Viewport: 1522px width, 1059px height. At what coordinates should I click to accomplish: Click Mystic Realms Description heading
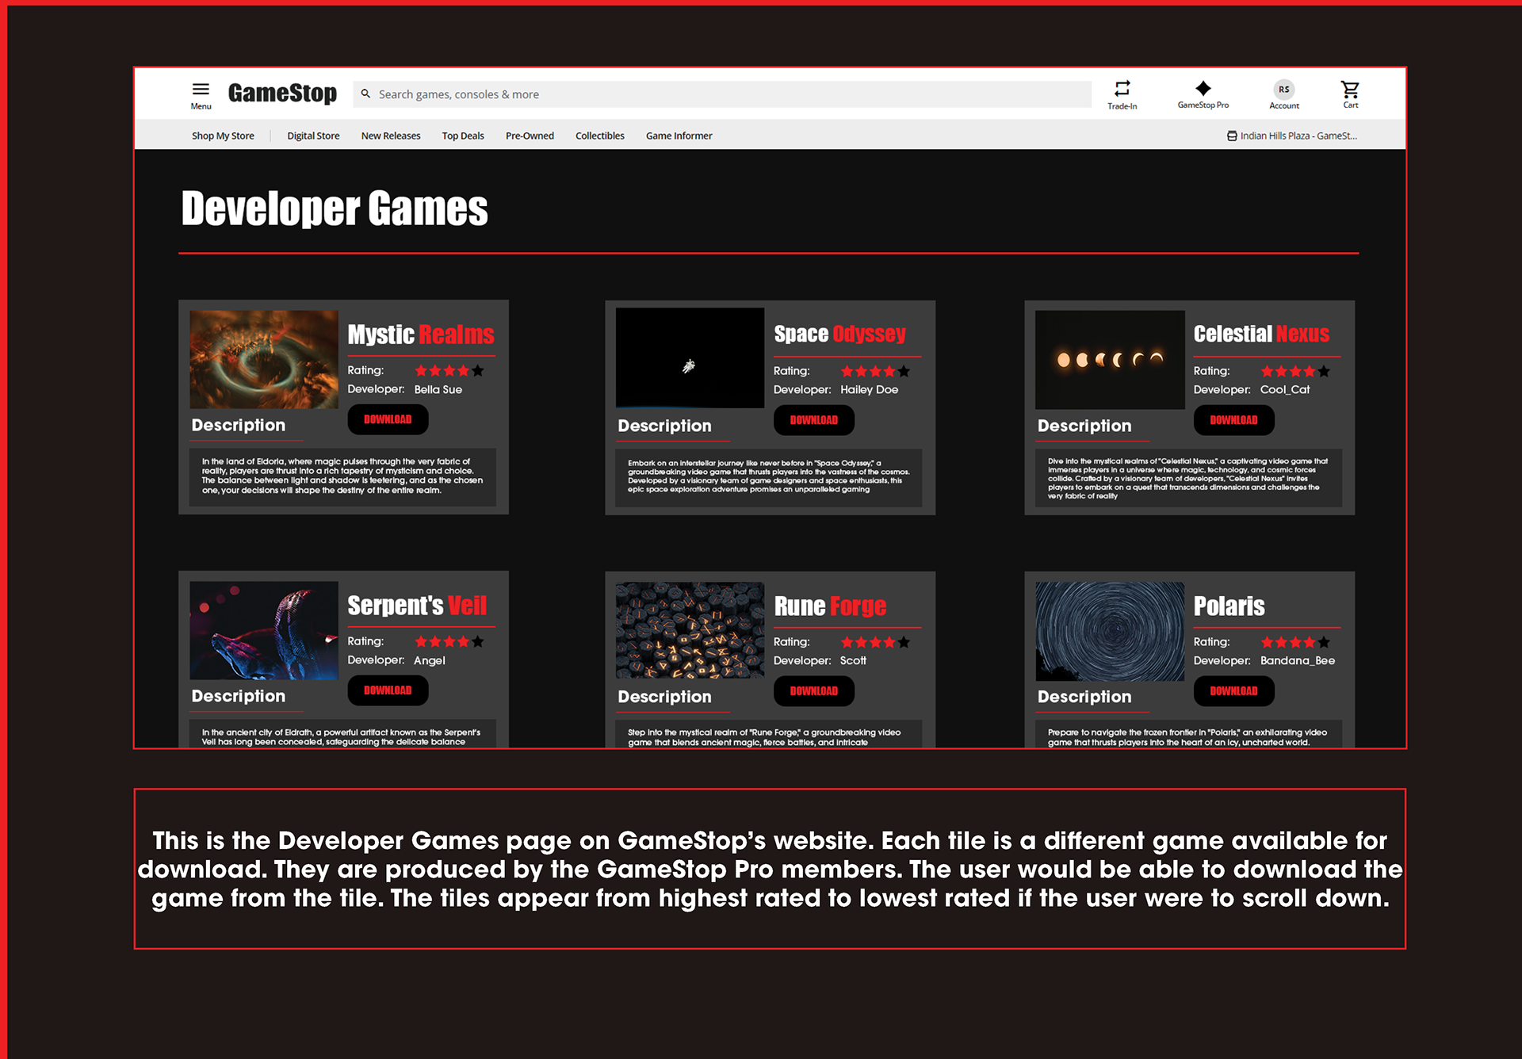[x=238, y=425]
